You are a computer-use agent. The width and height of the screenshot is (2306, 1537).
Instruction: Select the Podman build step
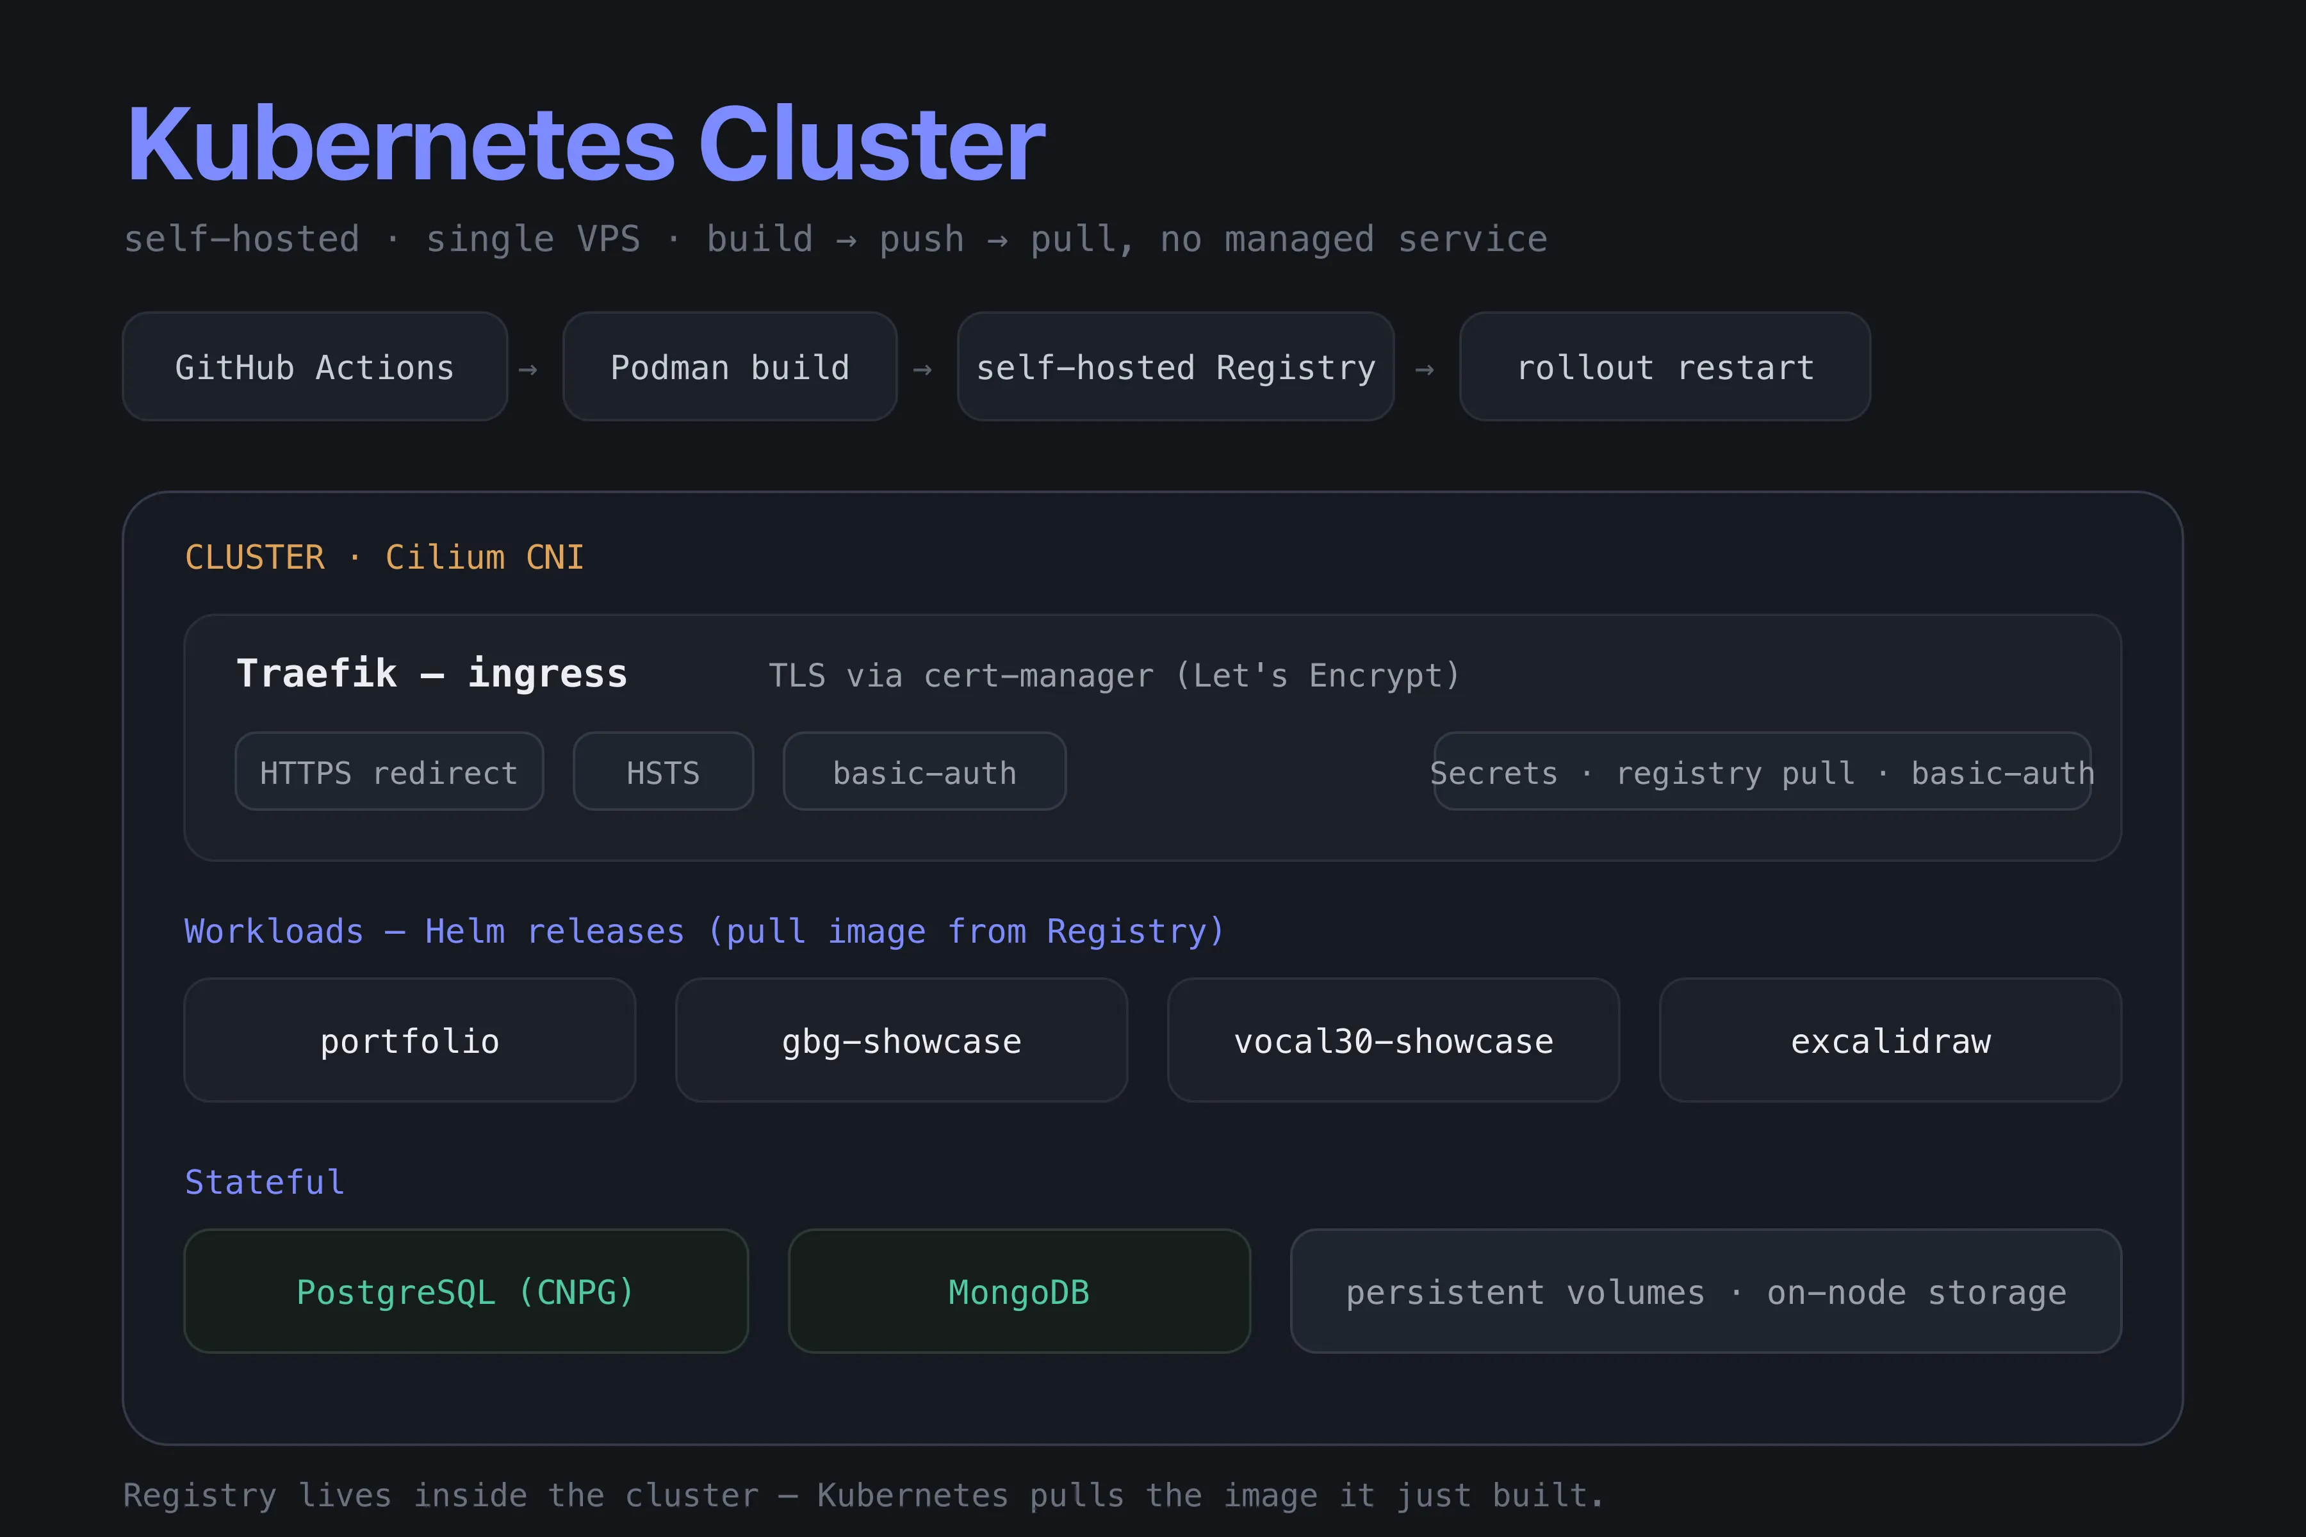pos(730,366)
